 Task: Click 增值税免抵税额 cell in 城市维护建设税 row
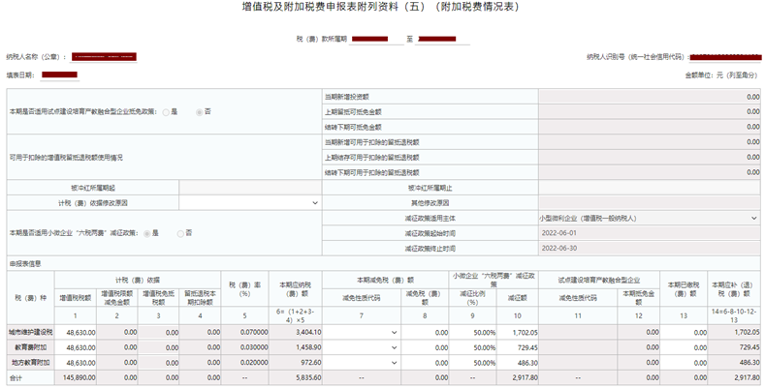point(159,333)
